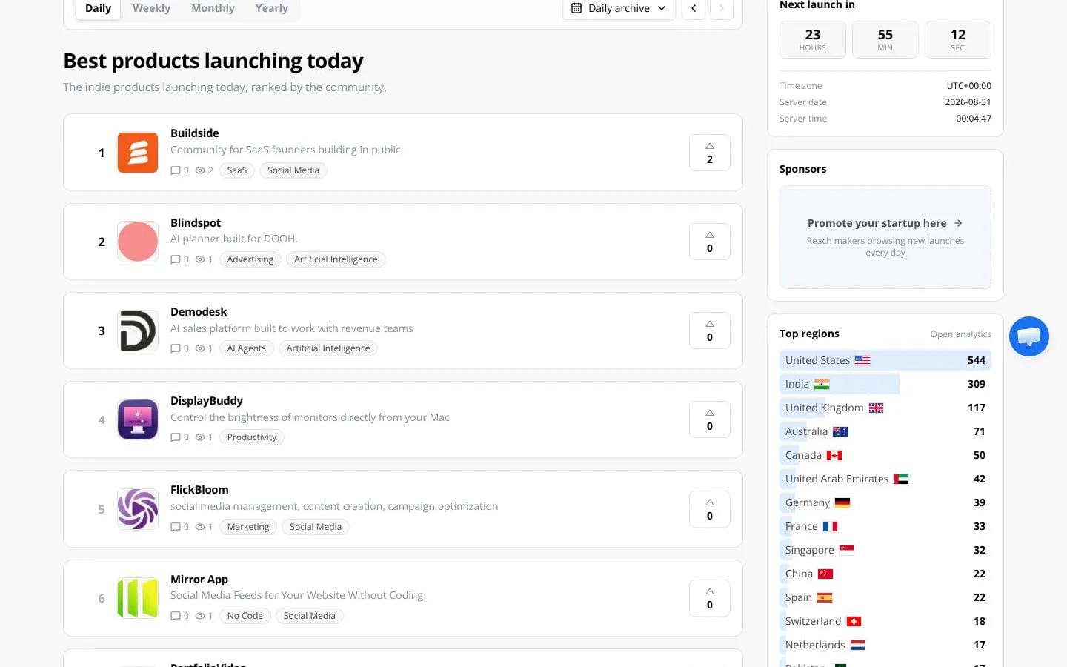Open the Buildside product logo

(x=138, y=153)
